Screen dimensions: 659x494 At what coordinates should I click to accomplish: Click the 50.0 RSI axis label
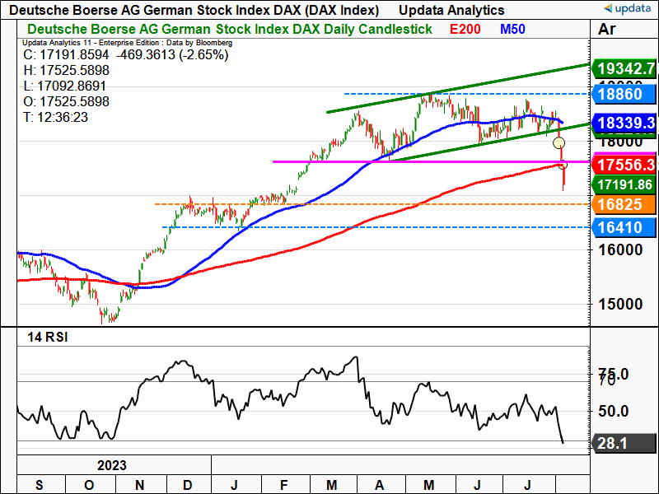[x=613, y=411]
